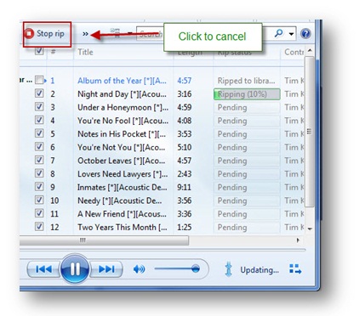Check the box for track 1

(39, 80)
